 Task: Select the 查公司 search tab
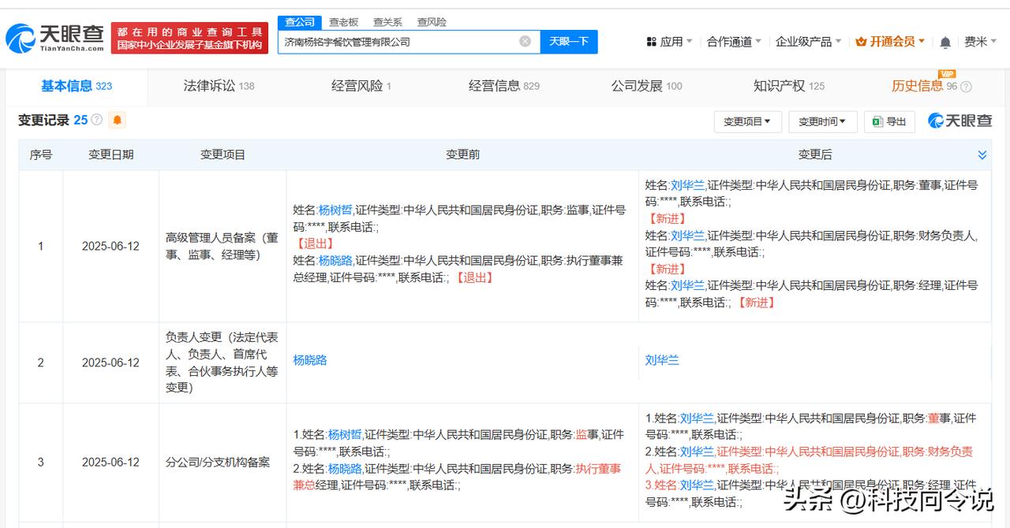300,22
